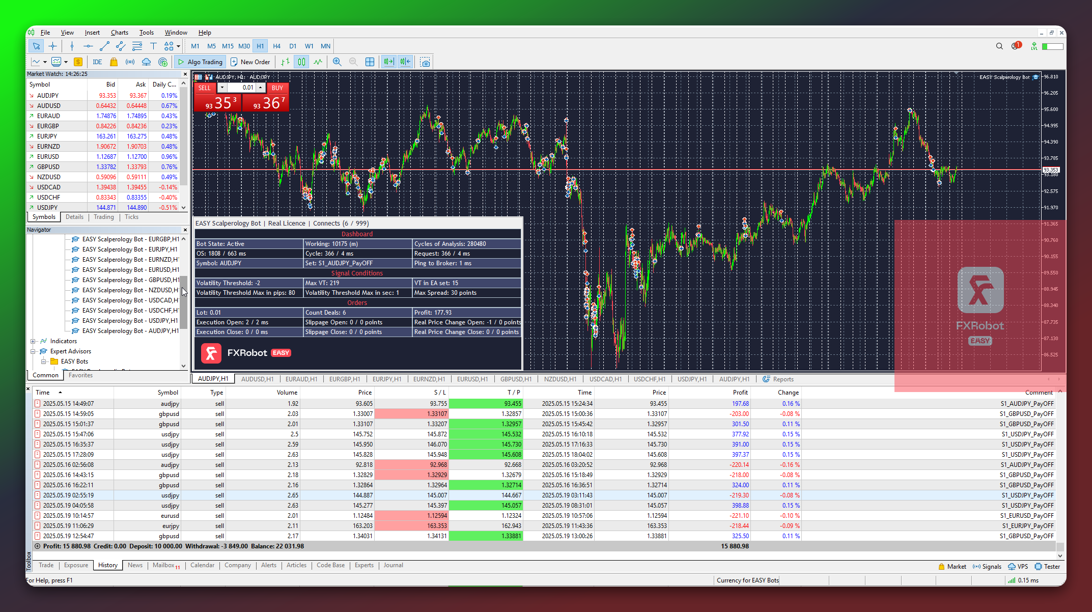
Task: Take a chart screenshot with camera icon
Action: click(x=425, y=62)
